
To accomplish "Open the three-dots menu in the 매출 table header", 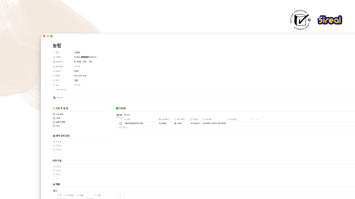I will [x=124, y=195].
